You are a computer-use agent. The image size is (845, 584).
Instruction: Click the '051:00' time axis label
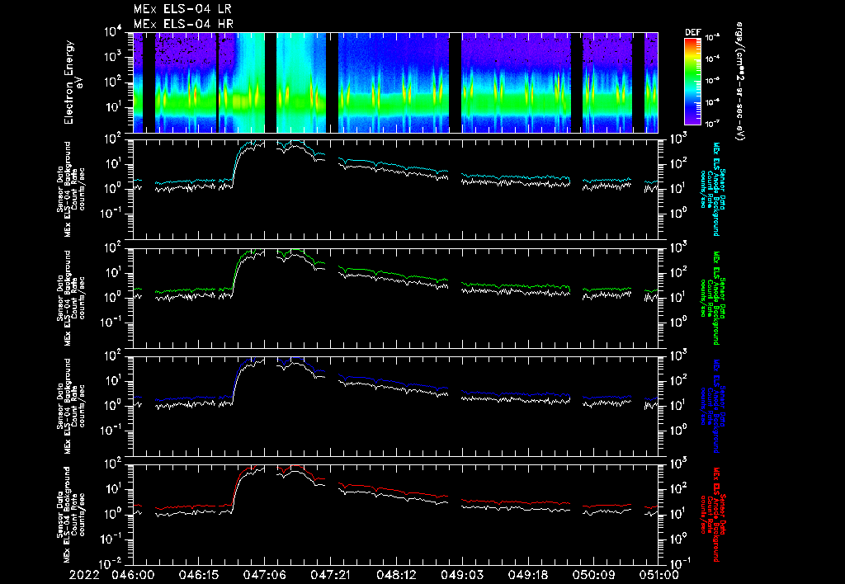[658, 575]
